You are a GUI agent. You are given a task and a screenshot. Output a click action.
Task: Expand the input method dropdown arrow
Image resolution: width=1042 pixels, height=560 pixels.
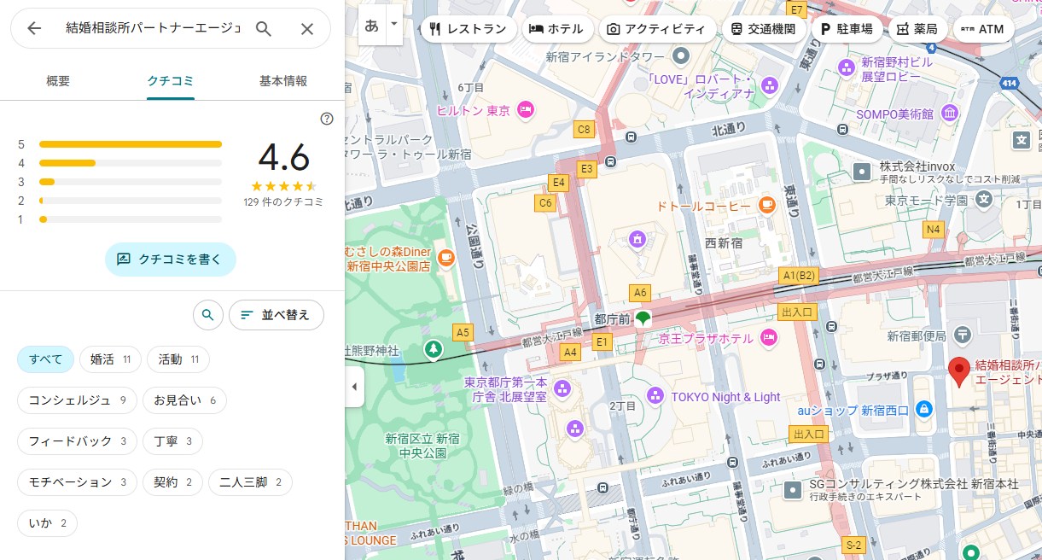click(x=393, y=25)
